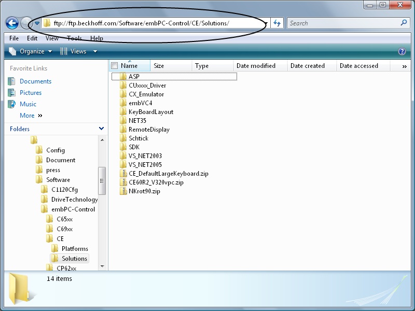Select Software in the folder tree
The image size is (415, 311).
click(x=58, y=180)
